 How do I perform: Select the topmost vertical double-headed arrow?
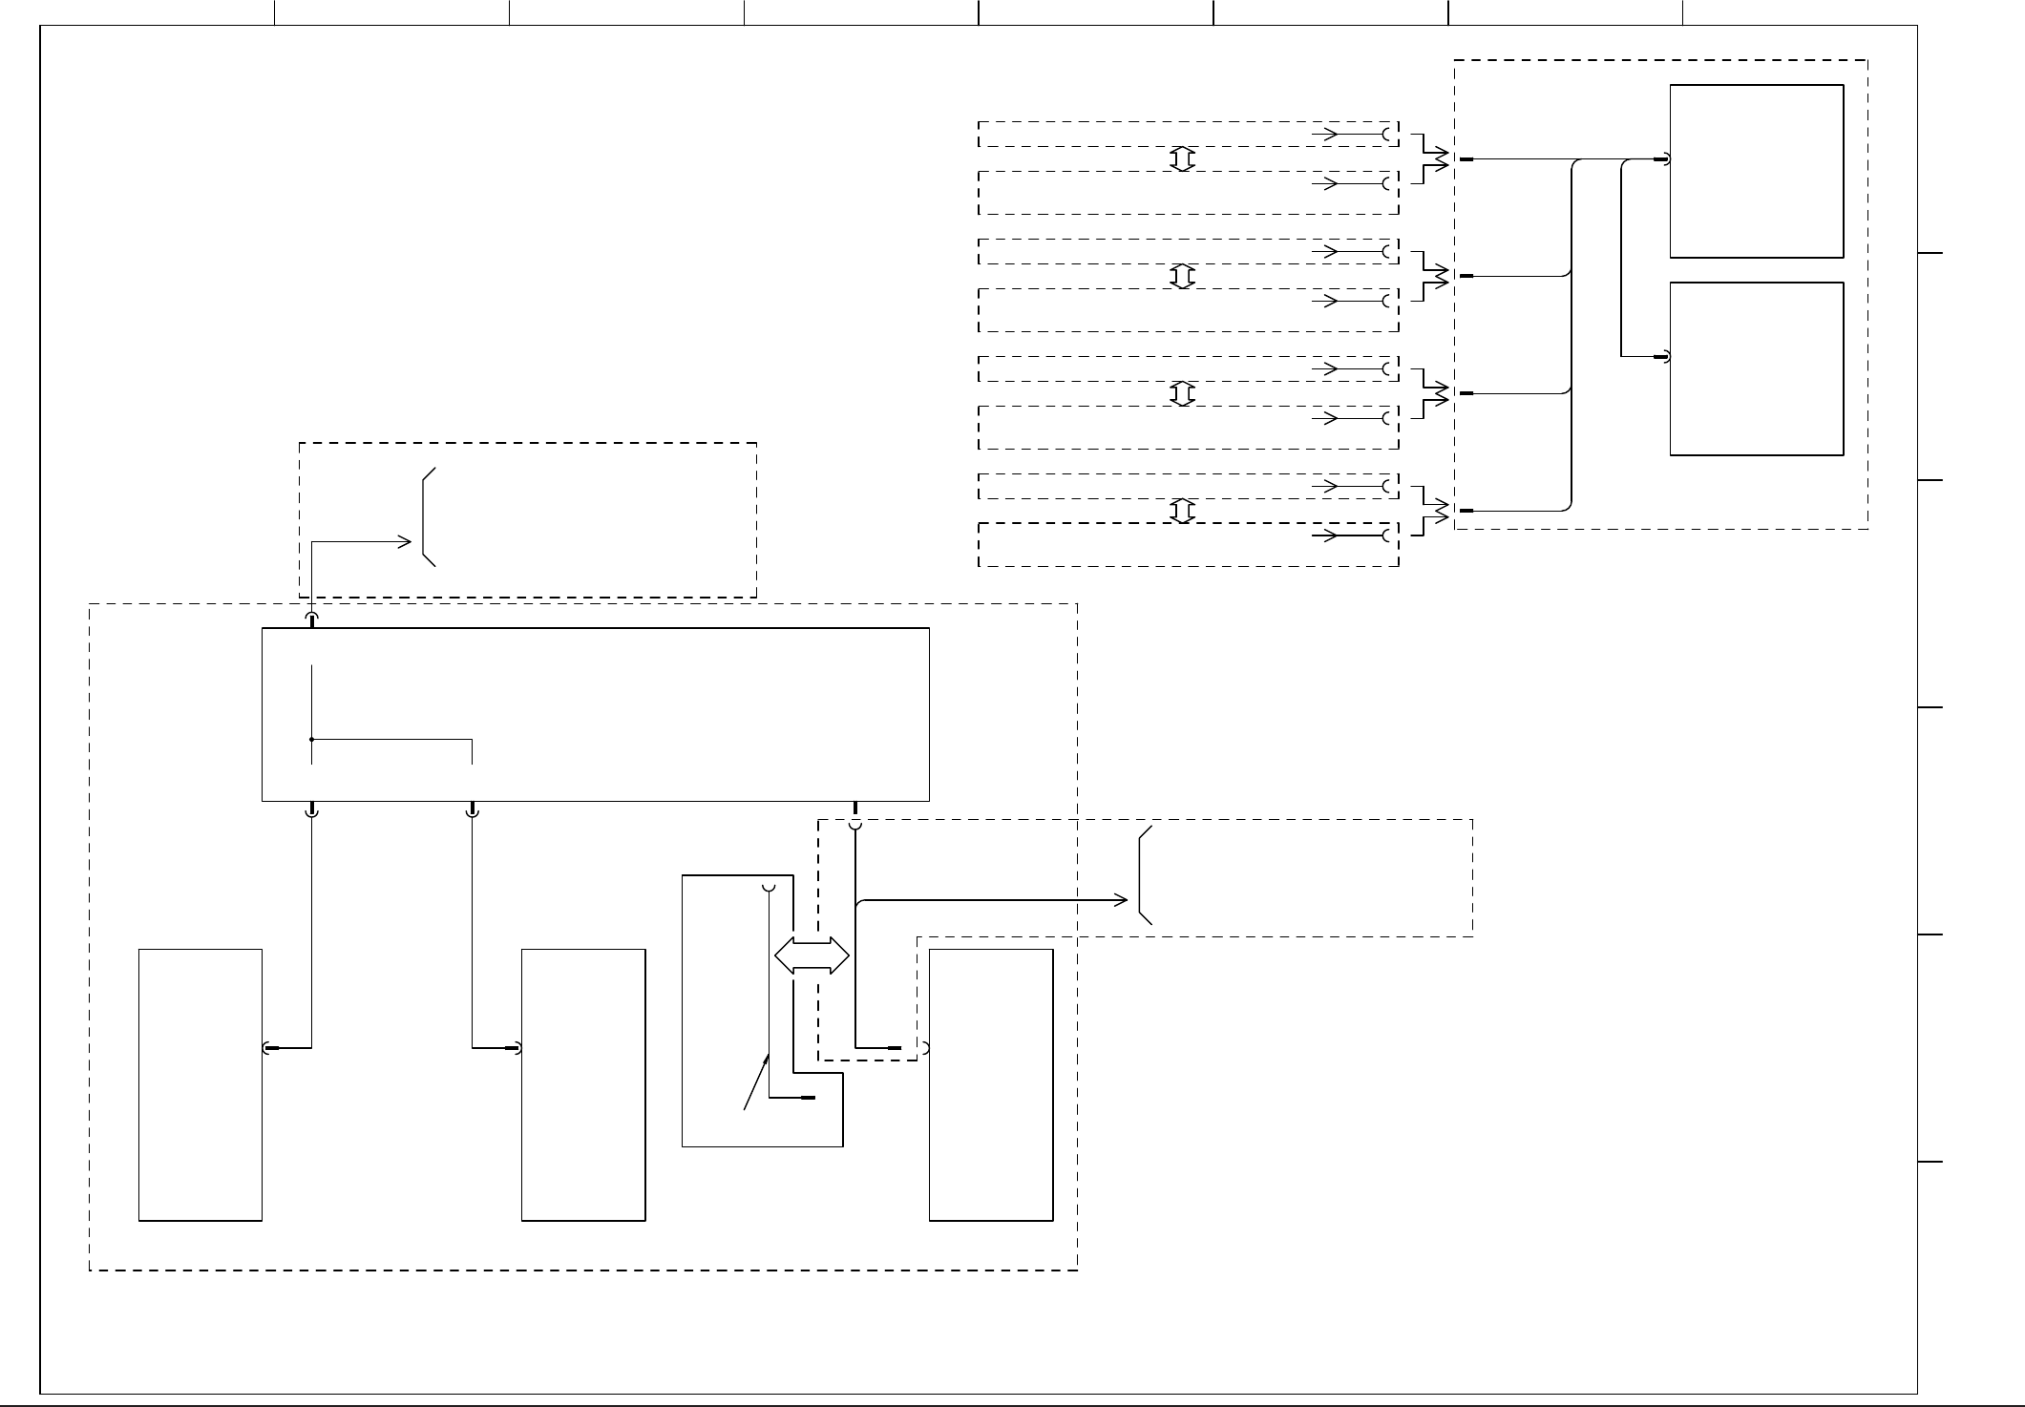pyautogui.click(x=1182, y=159)
